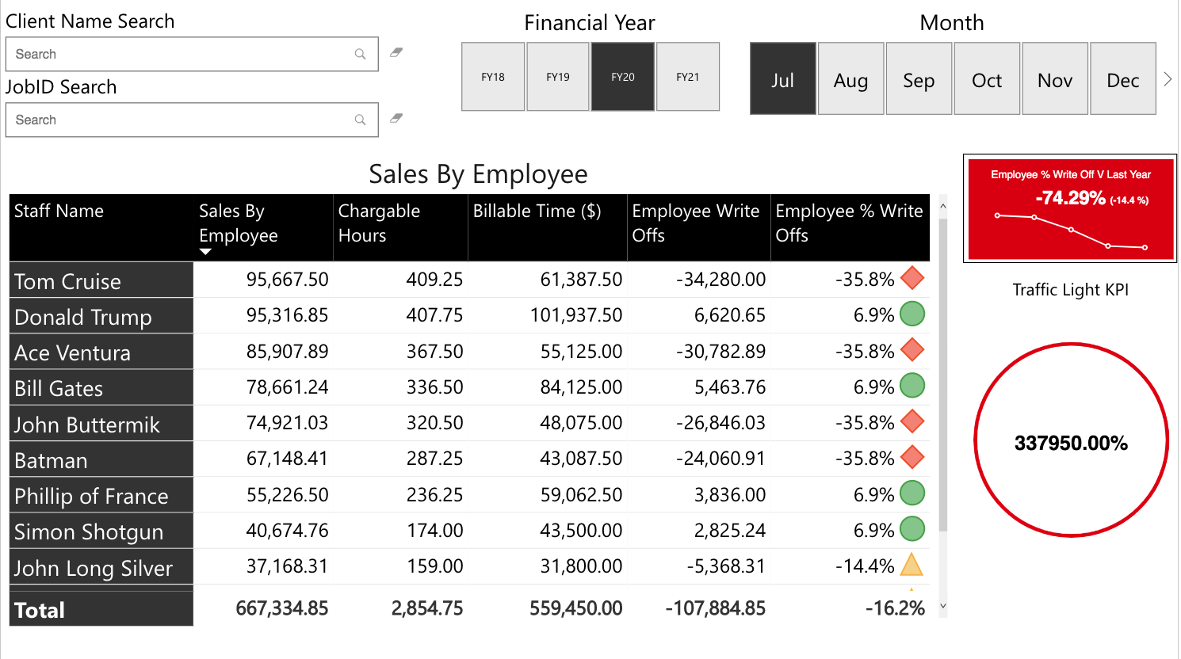Select Donald Trump staff row

pos(101,316)
